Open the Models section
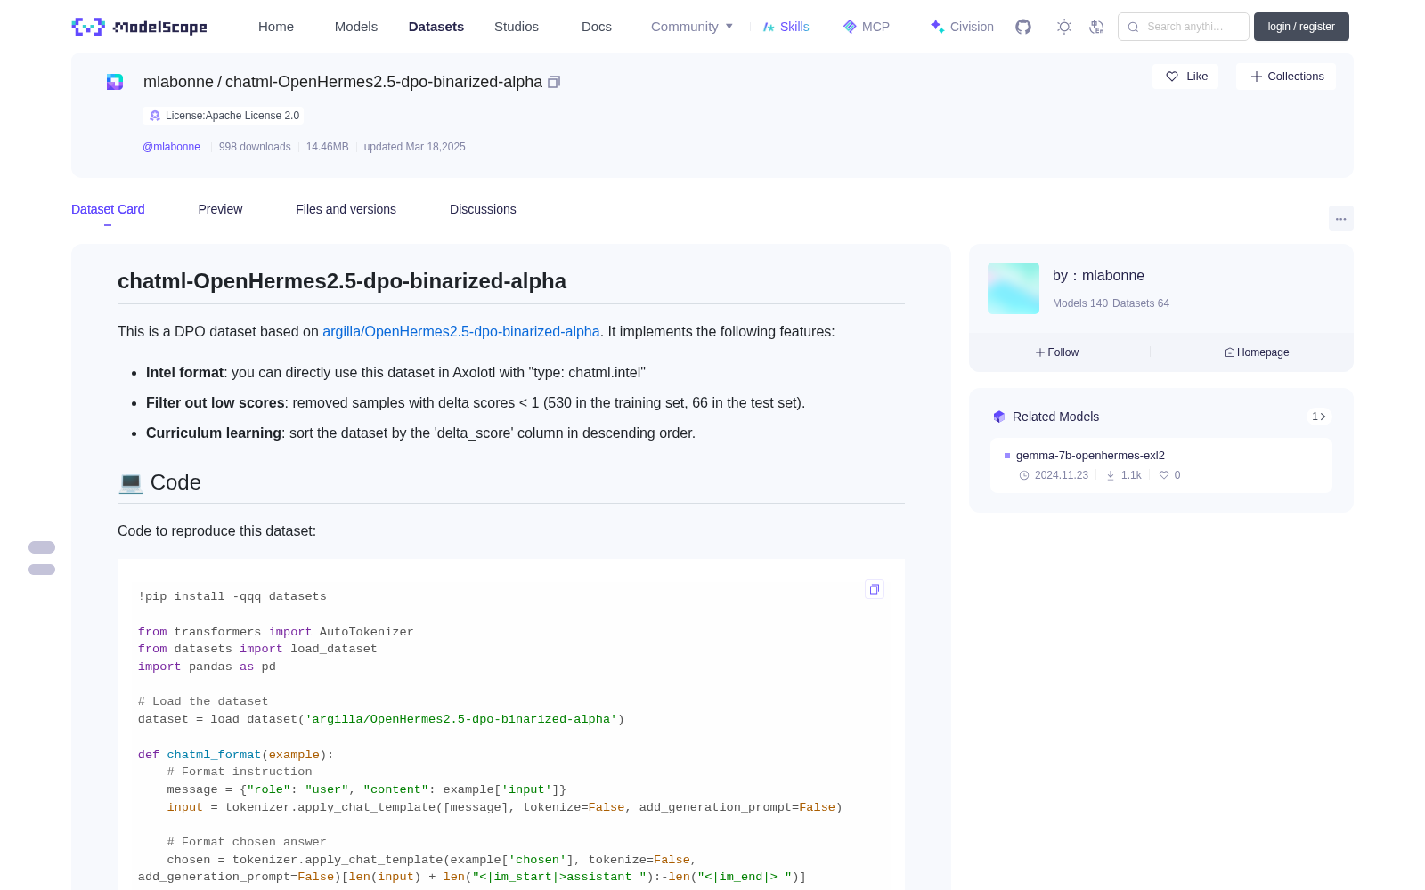 pos(356,27)
